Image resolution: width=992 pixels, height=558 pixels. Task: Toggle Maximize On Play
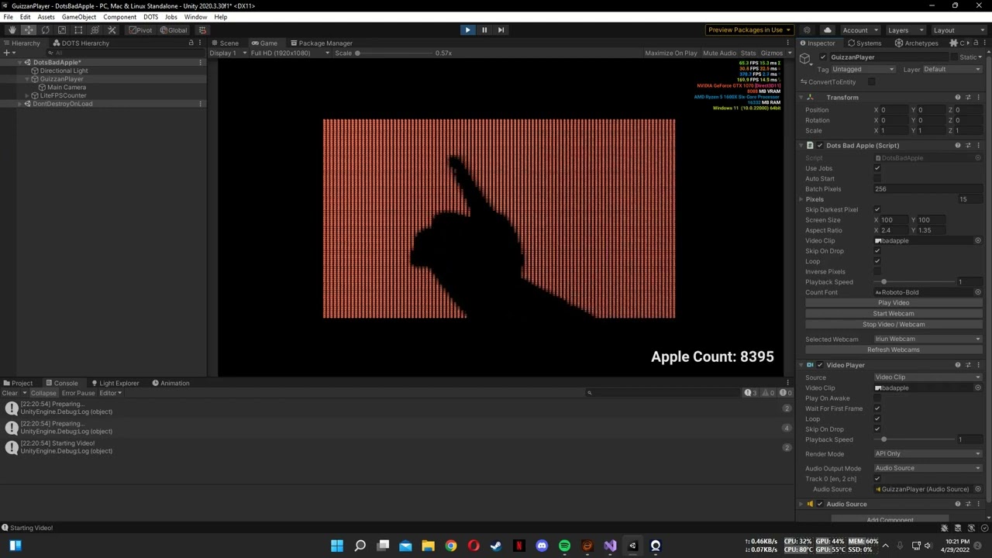pyautogui.click(x=671, y=53)
